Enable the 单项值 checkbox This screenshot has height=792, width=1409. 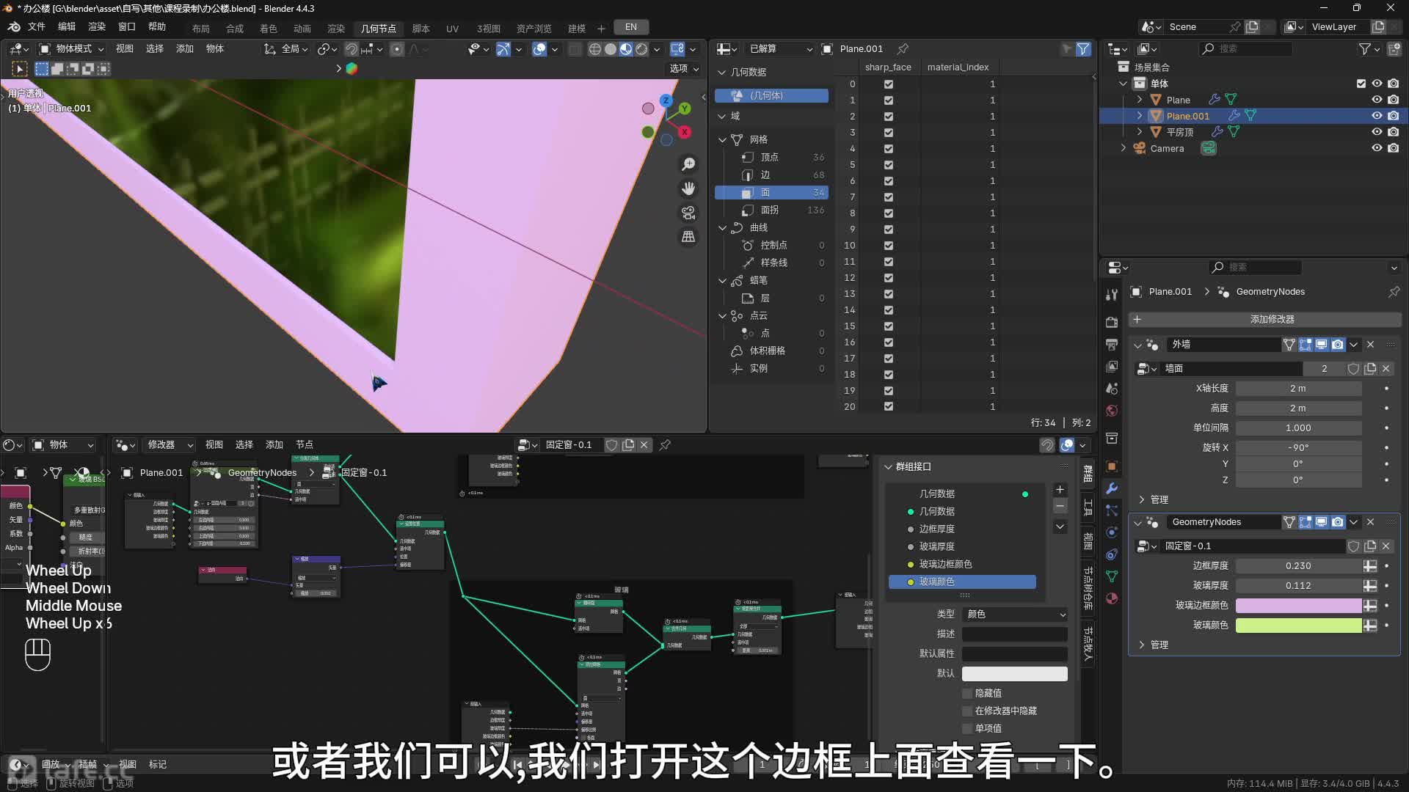[967, 728]
